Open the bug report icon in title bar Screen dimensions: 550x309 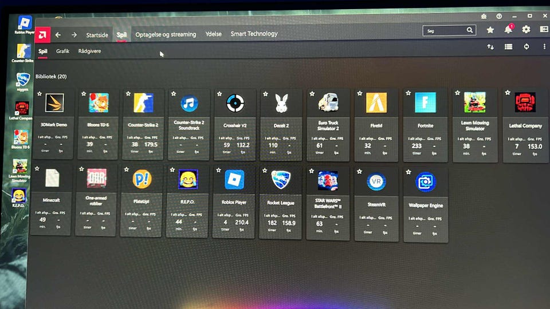(x=484, y=16)
